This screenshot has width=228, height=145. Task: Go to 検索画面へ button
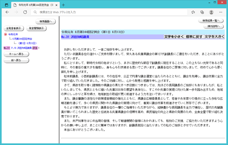[46, 22]
